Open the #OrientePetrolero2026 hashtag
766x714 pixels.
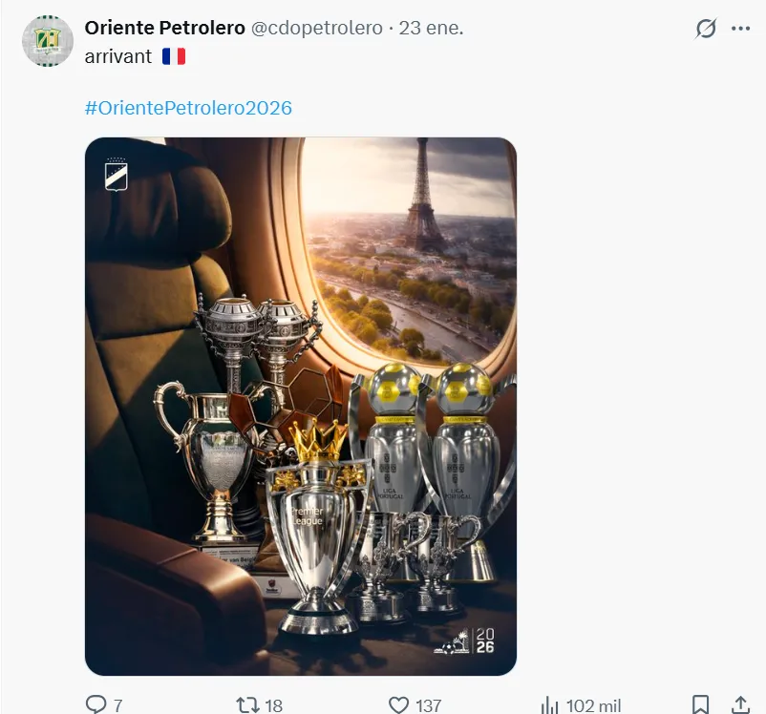point(187,108)
